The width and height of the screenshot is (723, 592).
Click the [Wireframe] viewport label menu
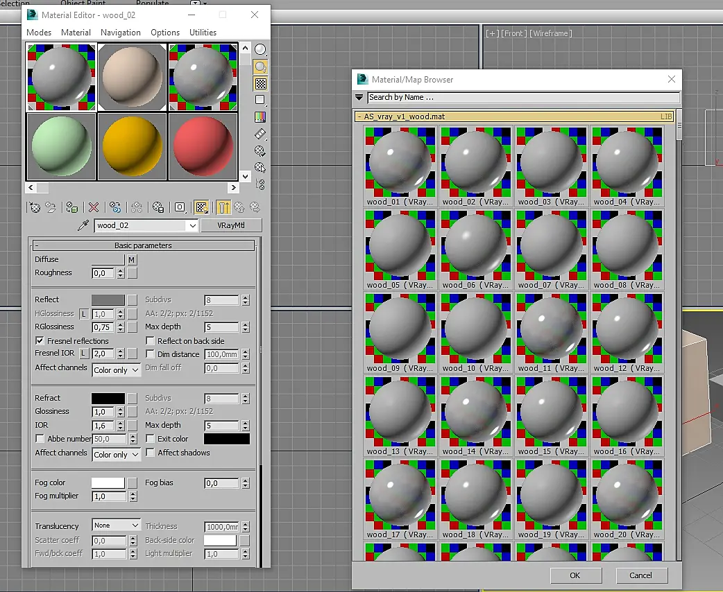pos(550,33)
